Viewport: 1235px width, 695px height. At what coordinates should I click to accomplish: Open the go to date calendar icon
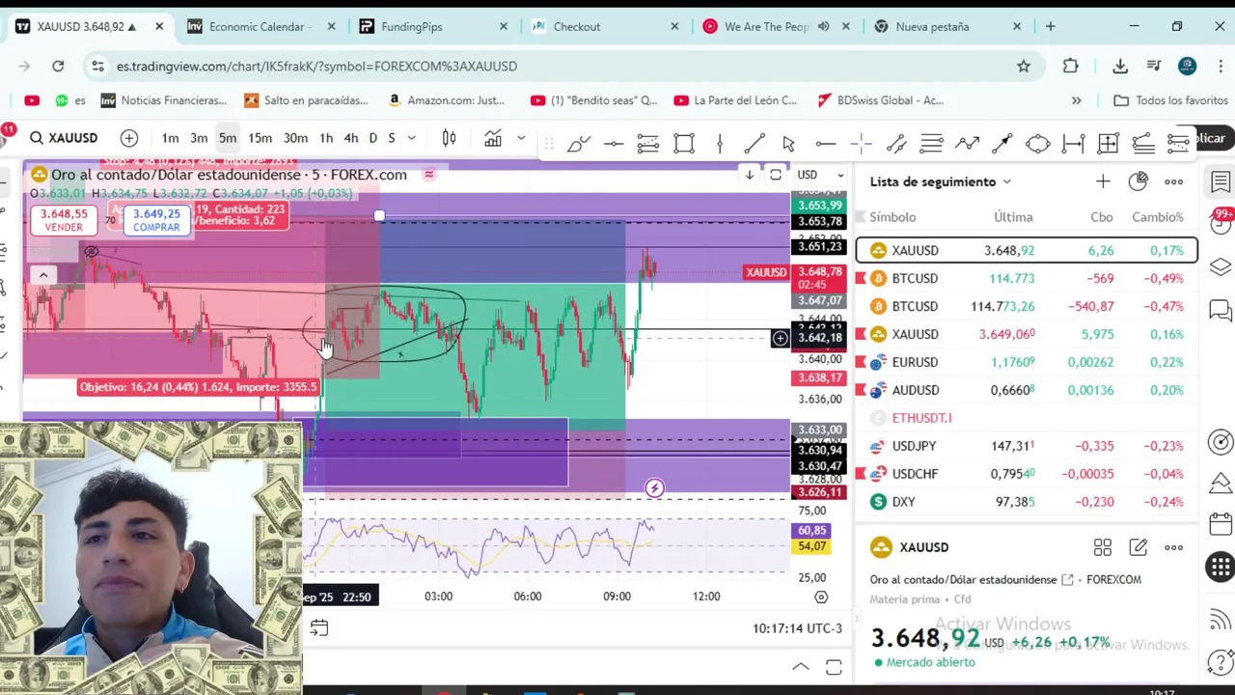tap(318, 628)
